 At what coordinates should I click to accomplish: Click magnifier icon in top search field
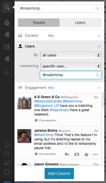[97, 8]
